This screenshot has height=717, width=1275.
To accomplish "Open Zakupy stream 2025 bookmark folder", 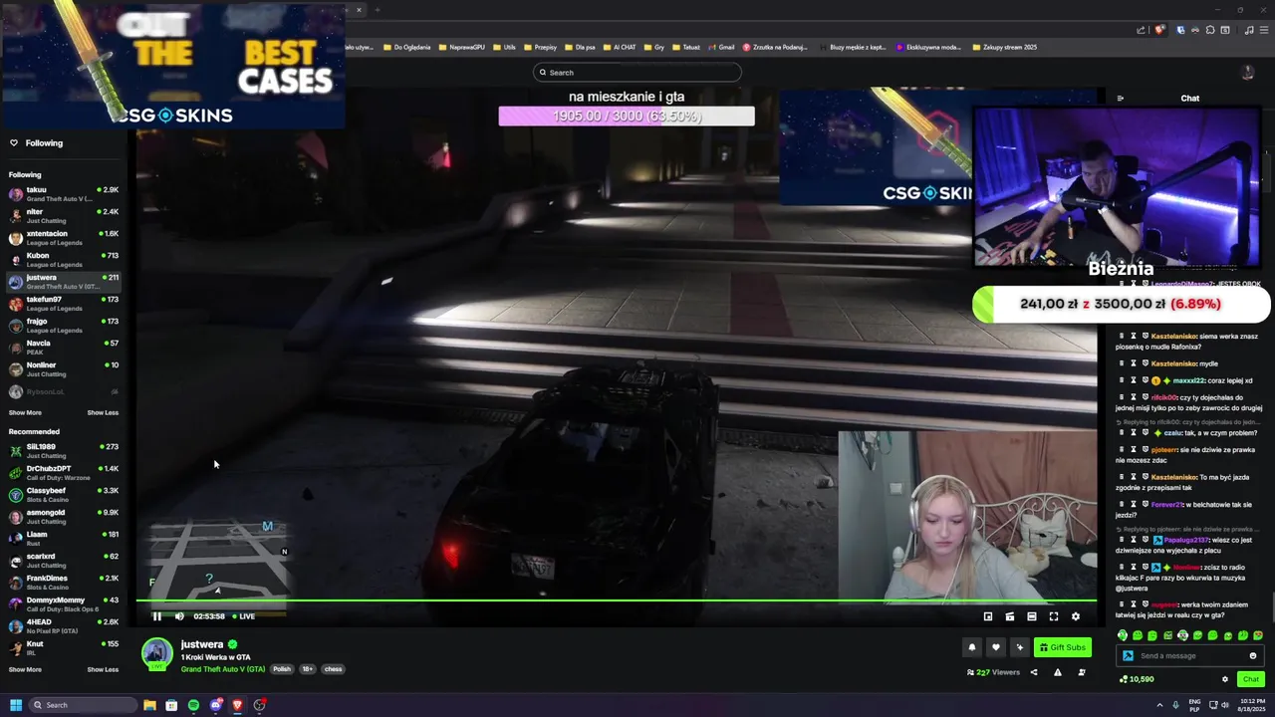I will [1004, 47].
